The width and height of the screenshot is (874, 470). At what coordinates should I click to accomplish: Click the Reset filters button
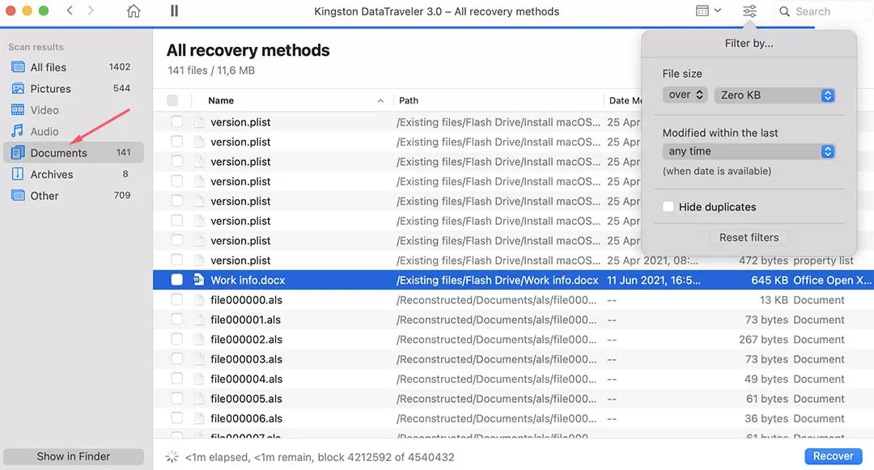tap(749, 237)
